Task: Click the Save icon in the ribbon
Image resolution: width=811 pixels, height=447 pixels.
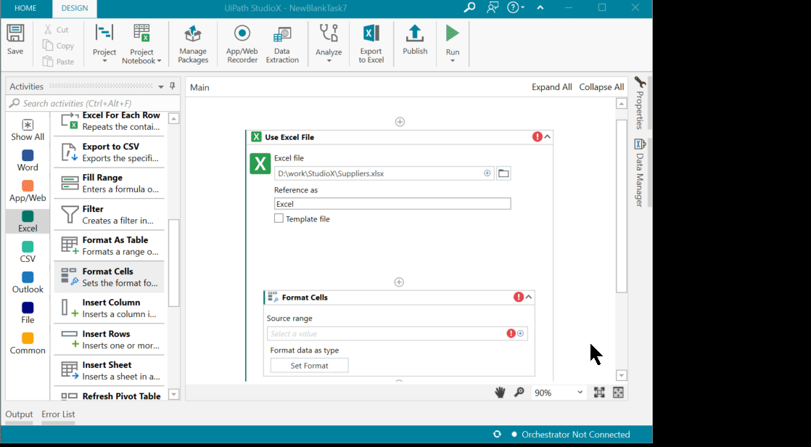Action: 15,34
